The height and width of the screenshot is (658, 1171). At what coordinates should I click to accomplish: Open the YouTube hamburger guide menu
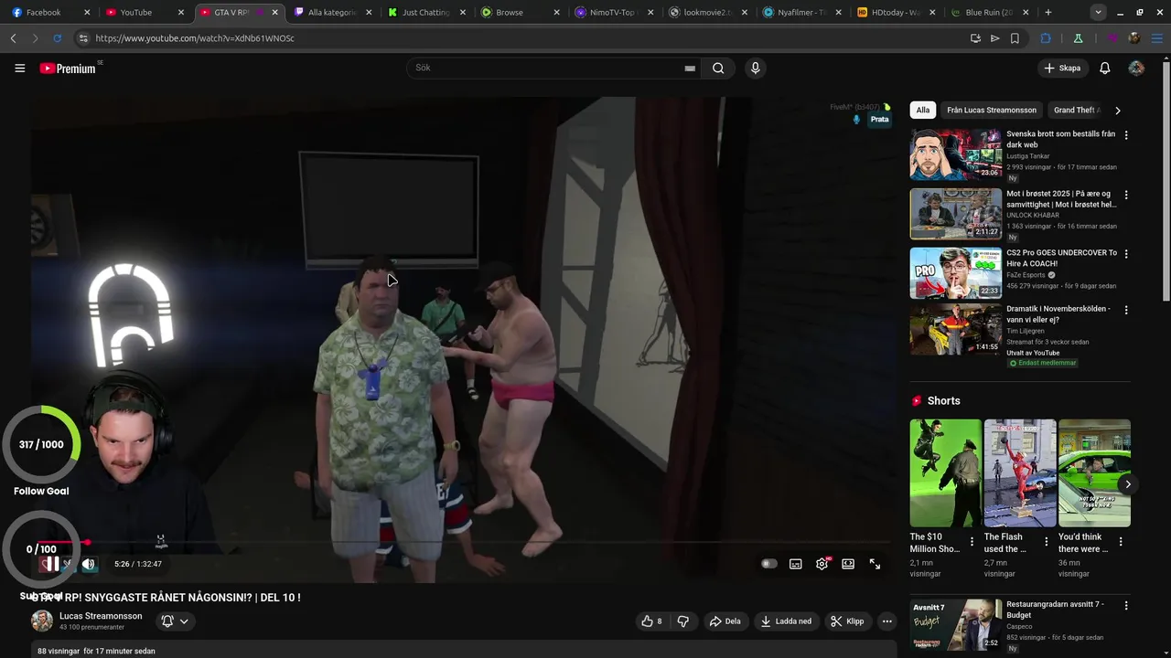coord(19,68)
